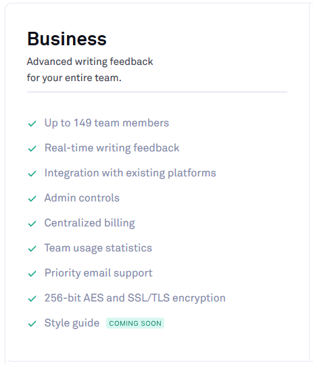Screen dimensions: 313x365
Task: Select the Business plan heading
Action: coord(67,39)
